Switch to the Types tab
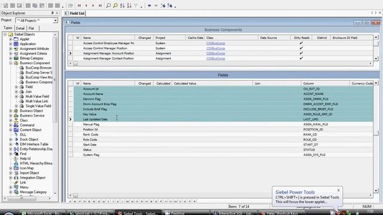The image size is (383, 215). pos(8,28)
